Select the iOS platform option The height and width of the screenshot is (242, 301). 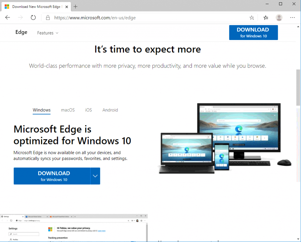(x=88, y=110)
